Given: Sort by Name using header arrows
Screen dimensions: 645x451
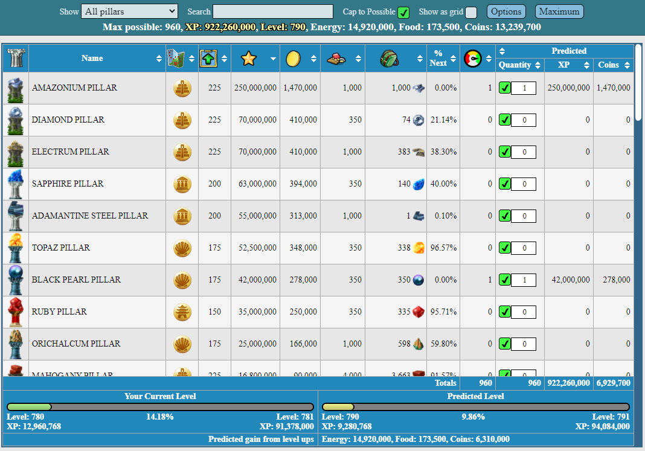Looking at the screenshot, I should (159, 59).
